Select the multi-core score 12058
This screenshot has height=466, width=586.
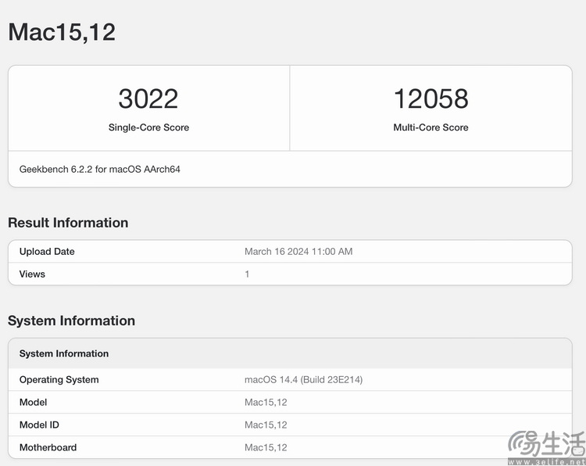[x=431, y=99]
